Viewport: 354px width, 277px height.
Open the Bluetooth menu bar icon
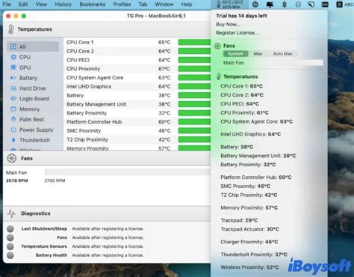(x=285, y=4)
